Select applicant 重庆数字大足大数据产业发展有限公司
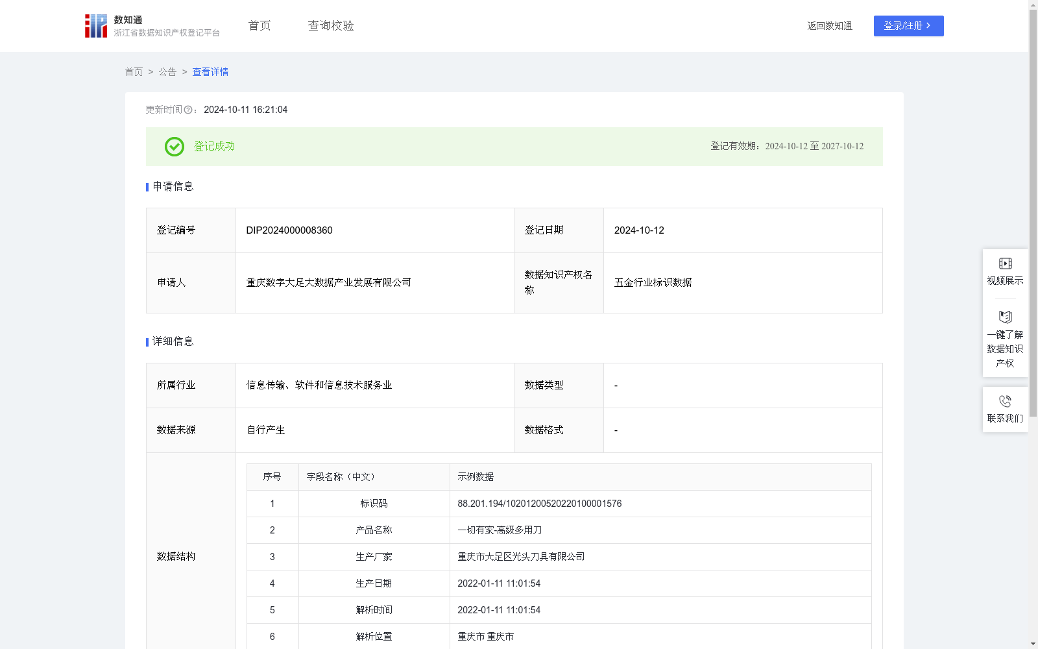 328,283
